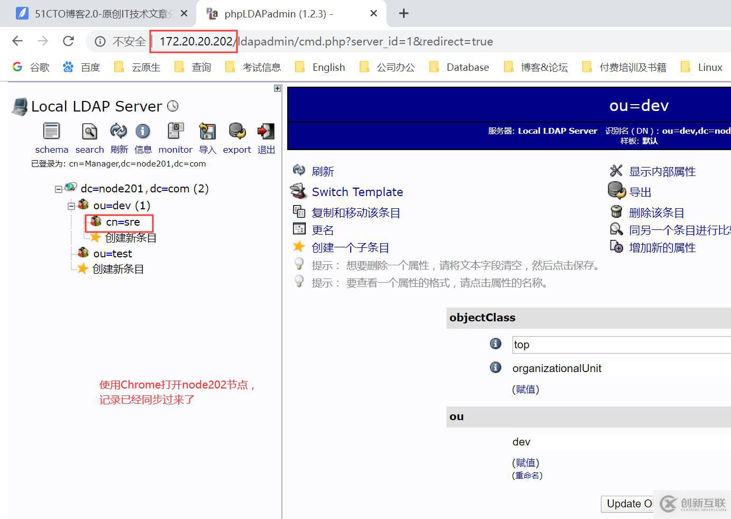The image size is (731, 519).
Task: Click the 同另一个条目进行比较 link
Action: click(x=680, y=230)
